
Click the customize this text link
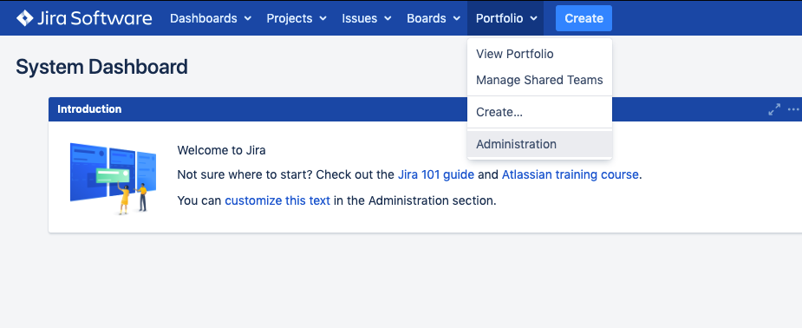(277, 200)
